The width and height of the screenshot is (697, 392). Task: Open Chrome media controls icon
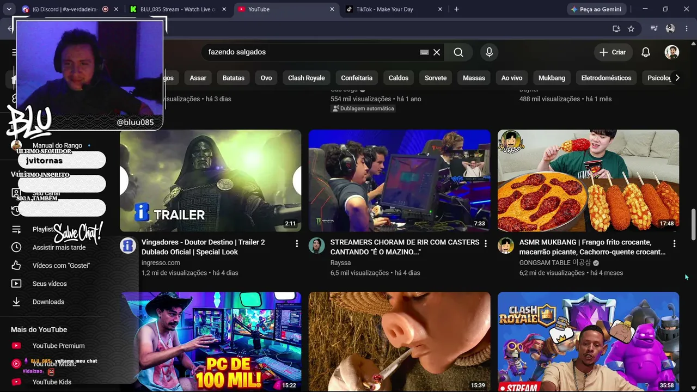pyautogui.click(x=655, y=29)
